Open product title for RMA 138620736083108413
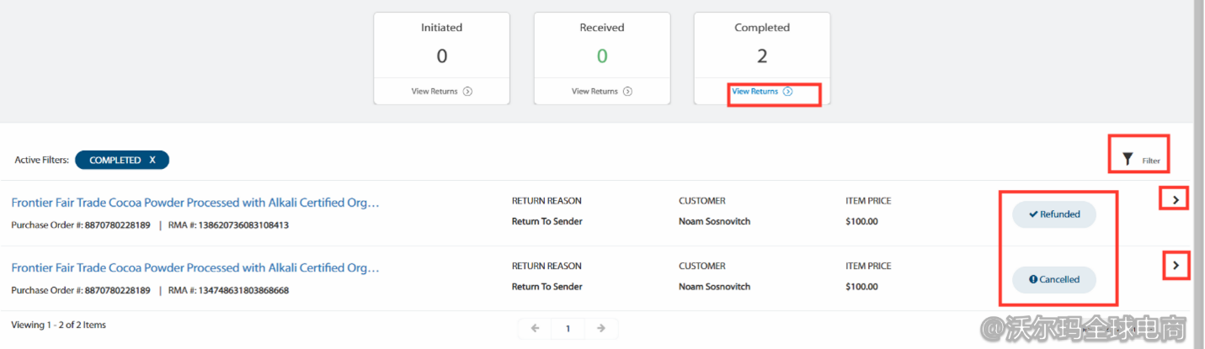The height and width of the screenshot is (349, 1205). tap(195, 203)
